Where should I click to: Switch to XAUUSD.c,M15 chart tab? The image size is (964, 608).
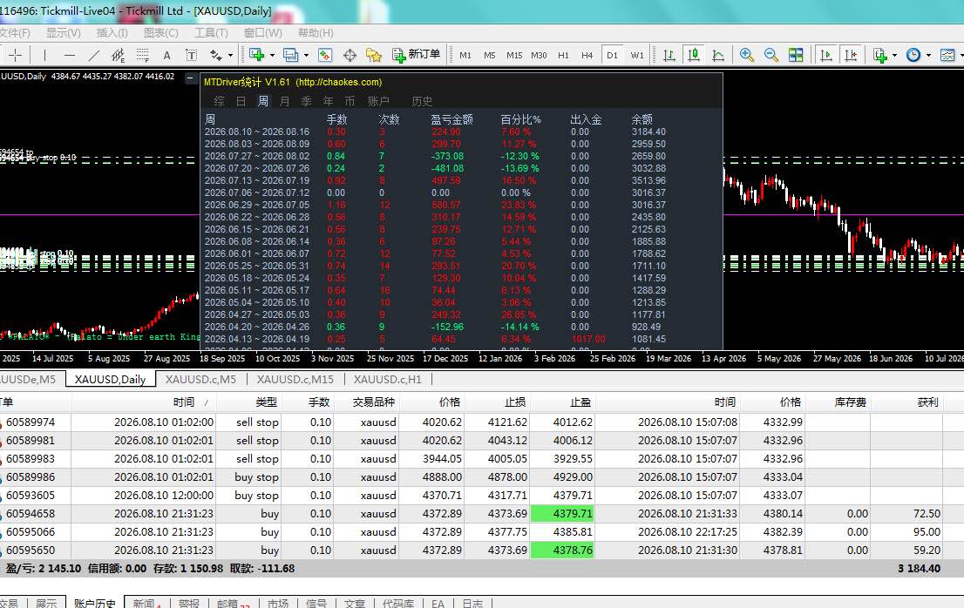(x=295, y=380)
